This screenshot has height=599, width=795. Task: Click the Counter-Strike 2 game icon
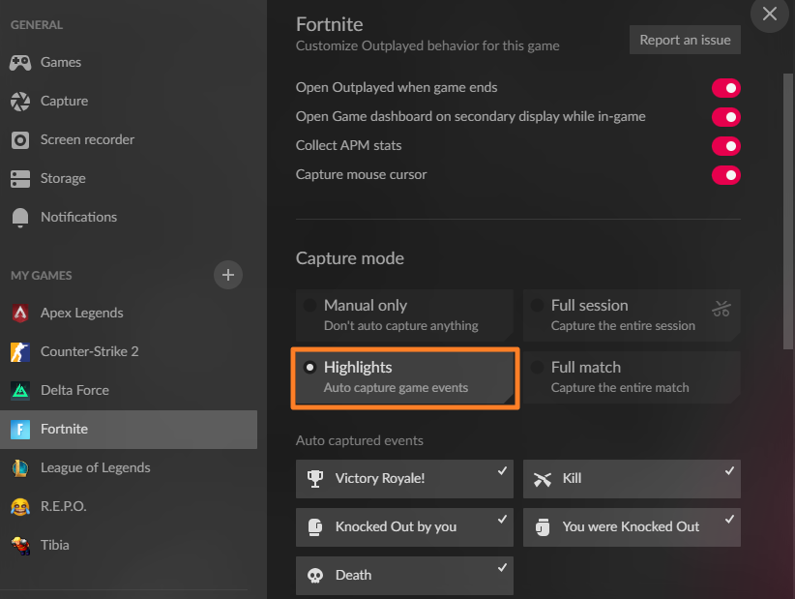(x=20, y=351)
